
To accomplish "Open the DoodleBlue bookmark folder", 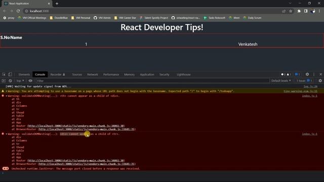I will (59, 18).
